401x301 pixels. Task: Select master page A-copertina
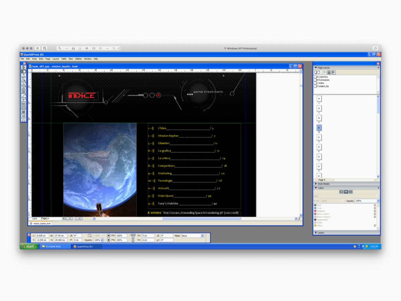click(x=321, y=77)
